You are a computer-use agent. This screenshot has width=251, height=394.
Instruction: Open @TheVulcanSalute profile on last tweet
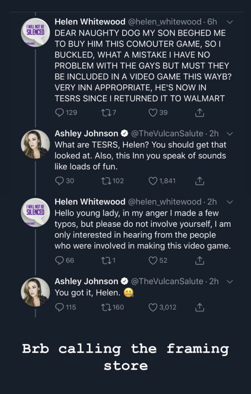167,281
